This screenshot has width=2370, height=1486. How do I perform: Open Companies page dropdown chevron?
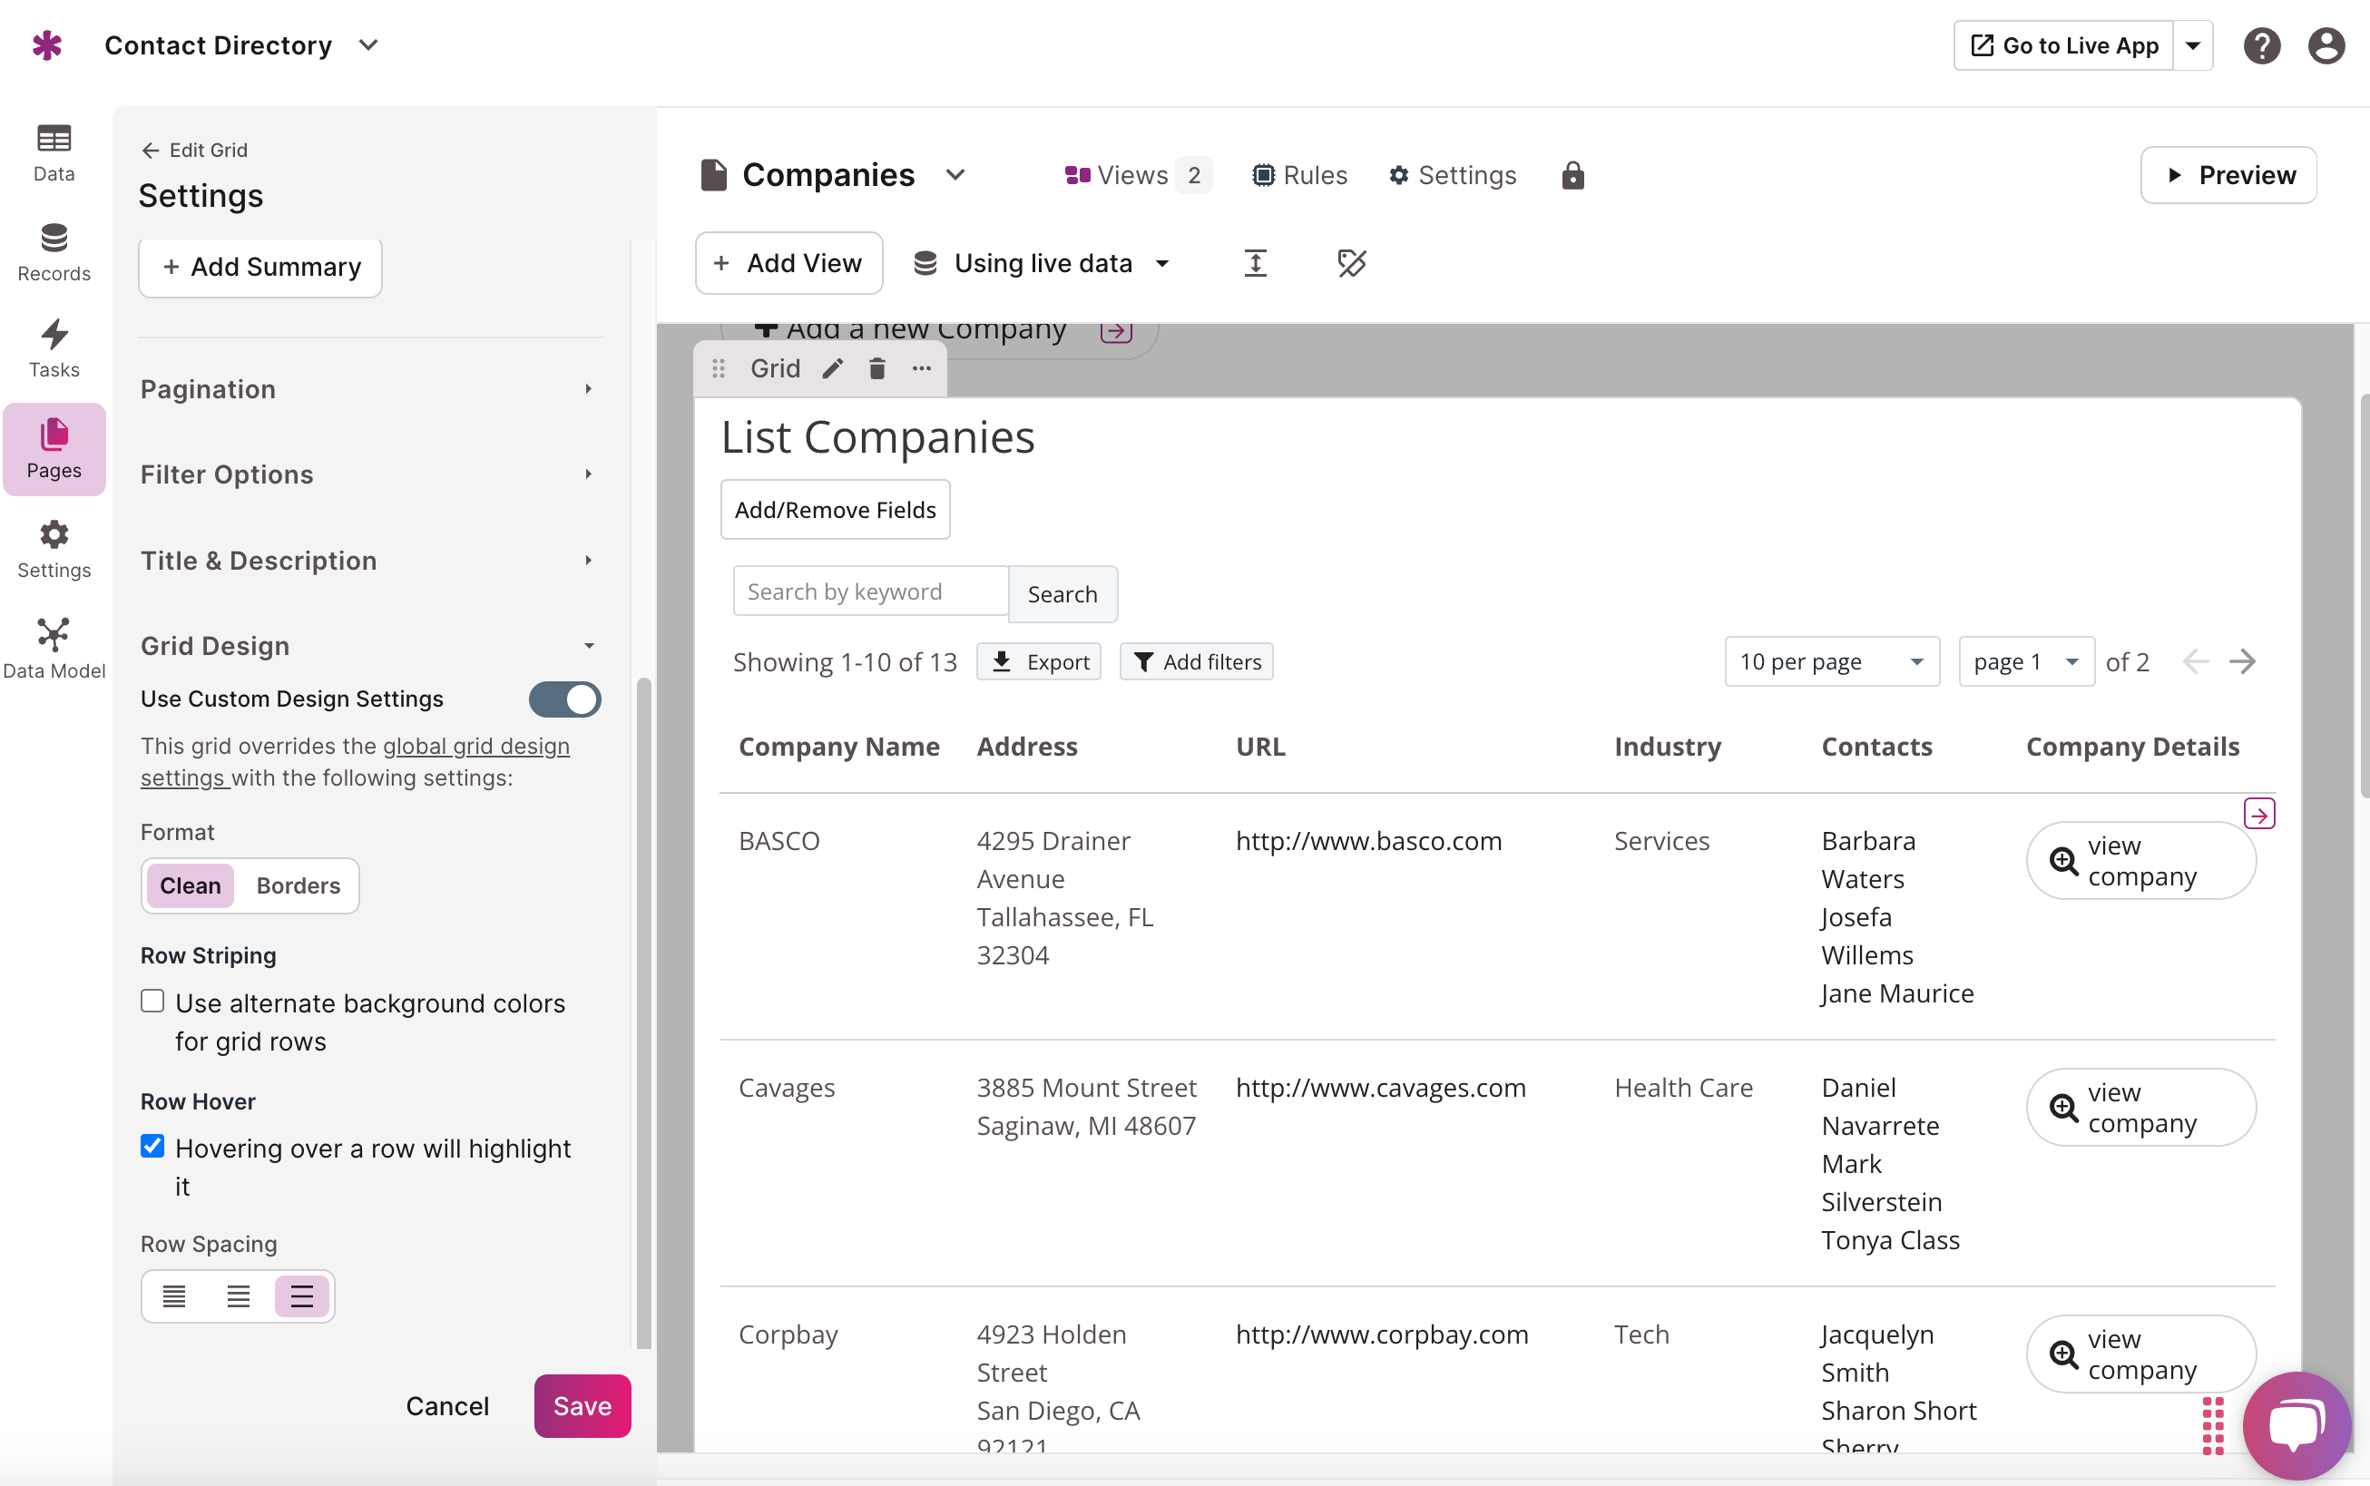[x=955, y=175]
